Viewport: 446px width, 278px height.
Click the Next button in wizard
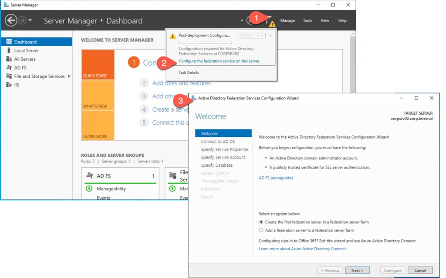(357, 270)
